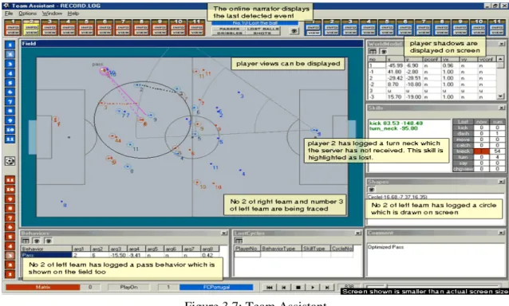Click INFO for red team player 5
The image size is (509, 306).
[86, 28]
